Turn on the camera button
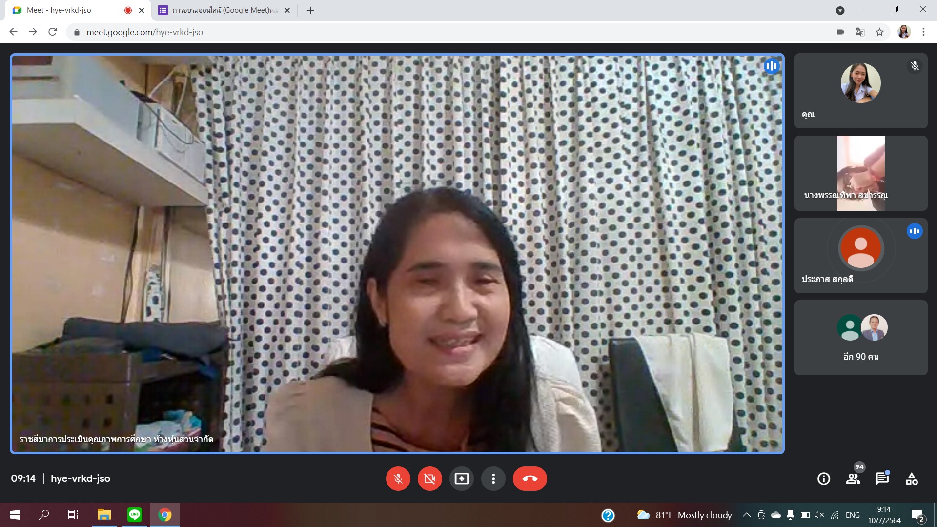This screenshot has height=527, width=937. 429,479
